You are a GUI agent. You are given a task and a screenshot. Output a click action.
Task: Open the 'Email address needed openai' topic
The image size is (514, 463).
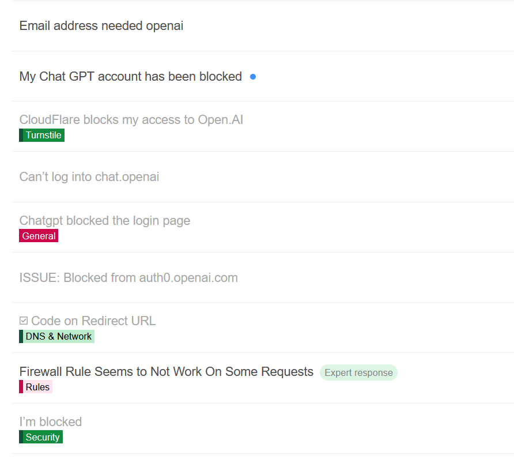point(101,26)
